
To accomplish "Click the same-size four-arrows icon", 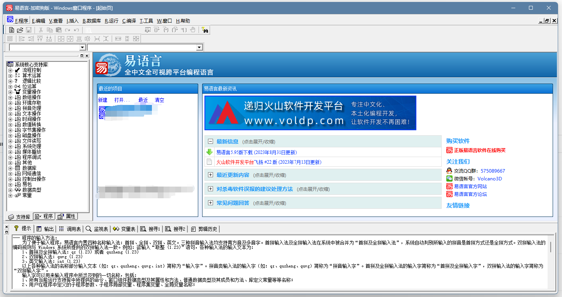I will point(136,38).
